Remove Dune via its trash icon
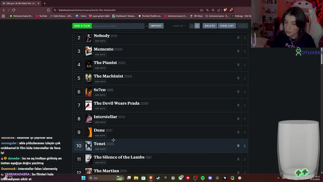This screenshot has width=323, height=182. coord(238,132)
